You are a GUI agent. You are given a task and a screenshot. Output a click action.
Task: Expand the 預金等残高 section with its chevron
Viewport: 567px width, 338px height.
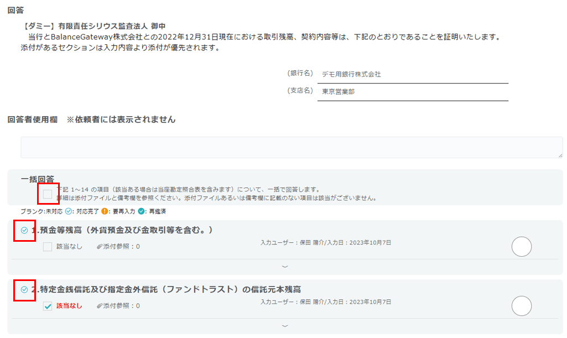(x=285, y=267)
